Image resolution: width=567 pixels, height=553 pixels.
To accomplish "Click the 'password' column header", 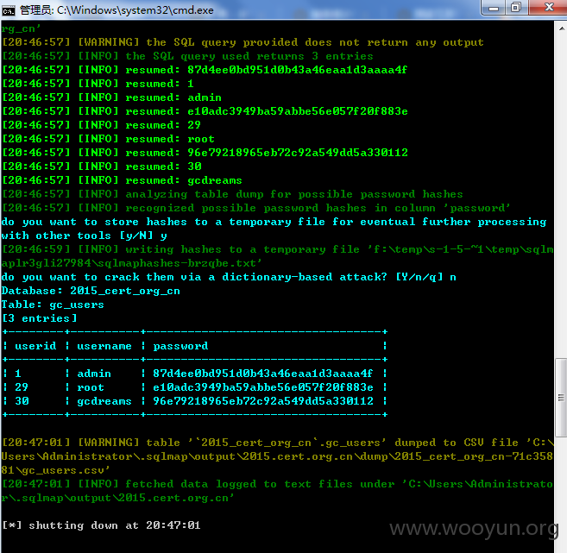I will 180,346.
